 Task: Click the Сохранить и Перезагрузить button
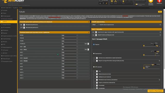(155, 91)
